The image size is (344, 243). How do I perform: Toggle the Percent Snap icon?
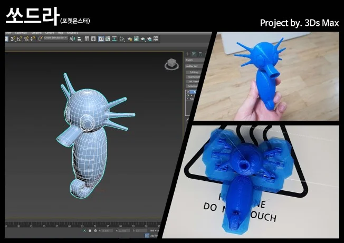coord(26,38)
